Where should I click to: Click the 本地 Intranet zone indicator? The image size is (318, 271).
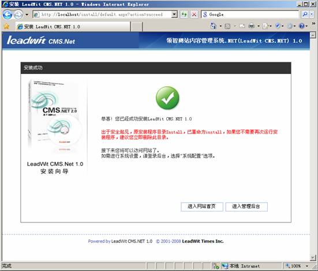tap(241, 266)
